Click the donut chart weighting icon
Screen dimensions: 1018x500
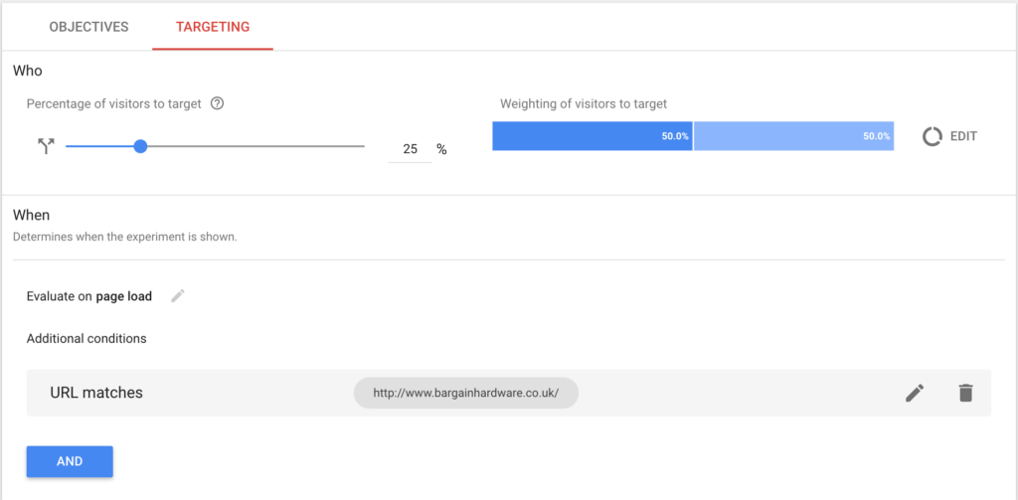(932, 136)
